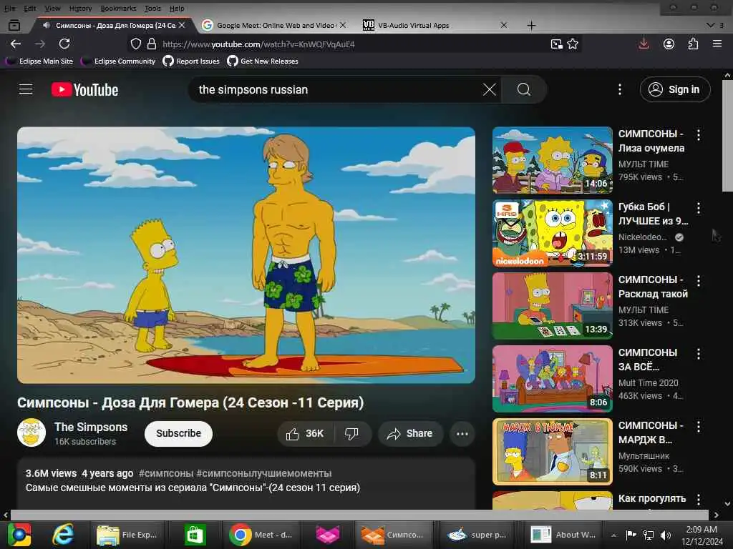This screenshot has height=549, width=733.
Task: Open options for Лиза очумела video
Action: 699,135
